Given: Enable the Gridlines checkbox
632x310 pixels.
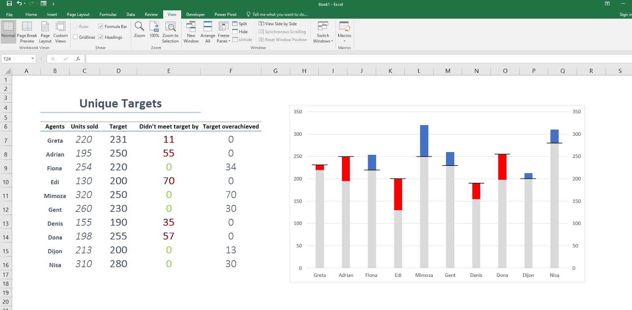Looking at the screenshot, I should (75, 37).
